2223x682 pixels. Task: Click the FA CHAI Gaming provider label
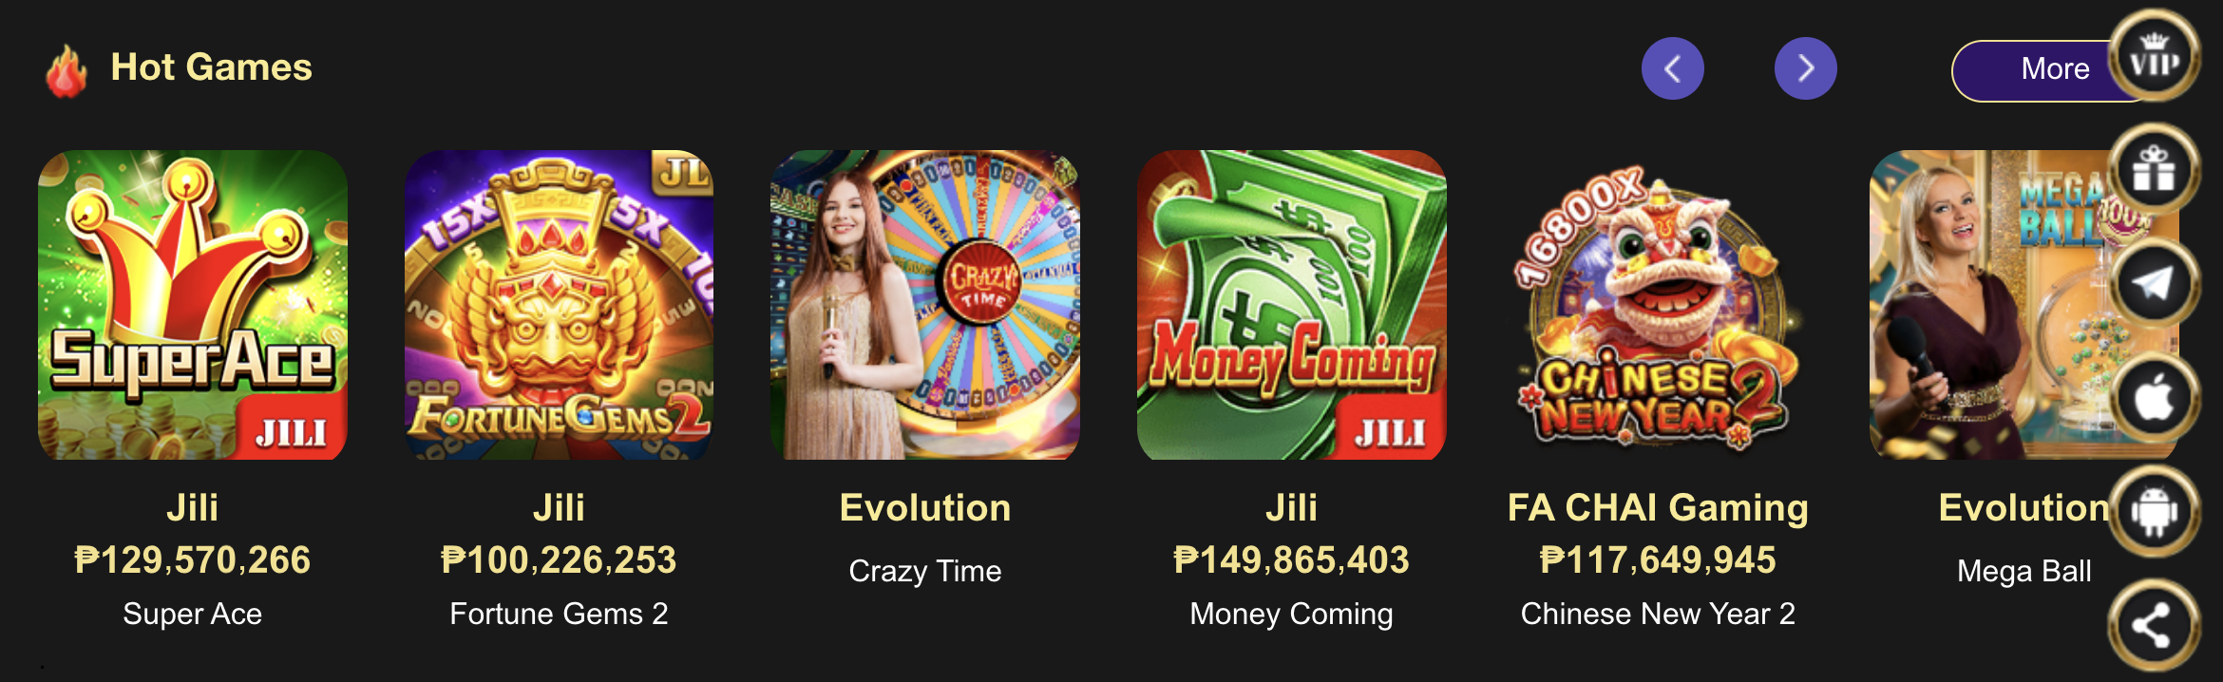1658,507
